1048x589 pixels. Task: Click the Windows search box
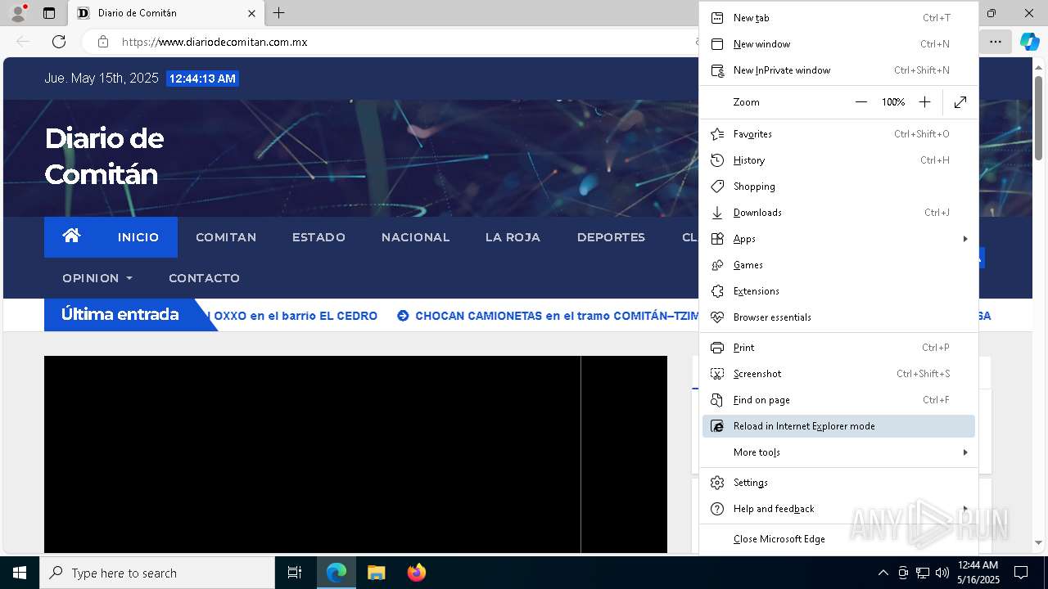157,573
